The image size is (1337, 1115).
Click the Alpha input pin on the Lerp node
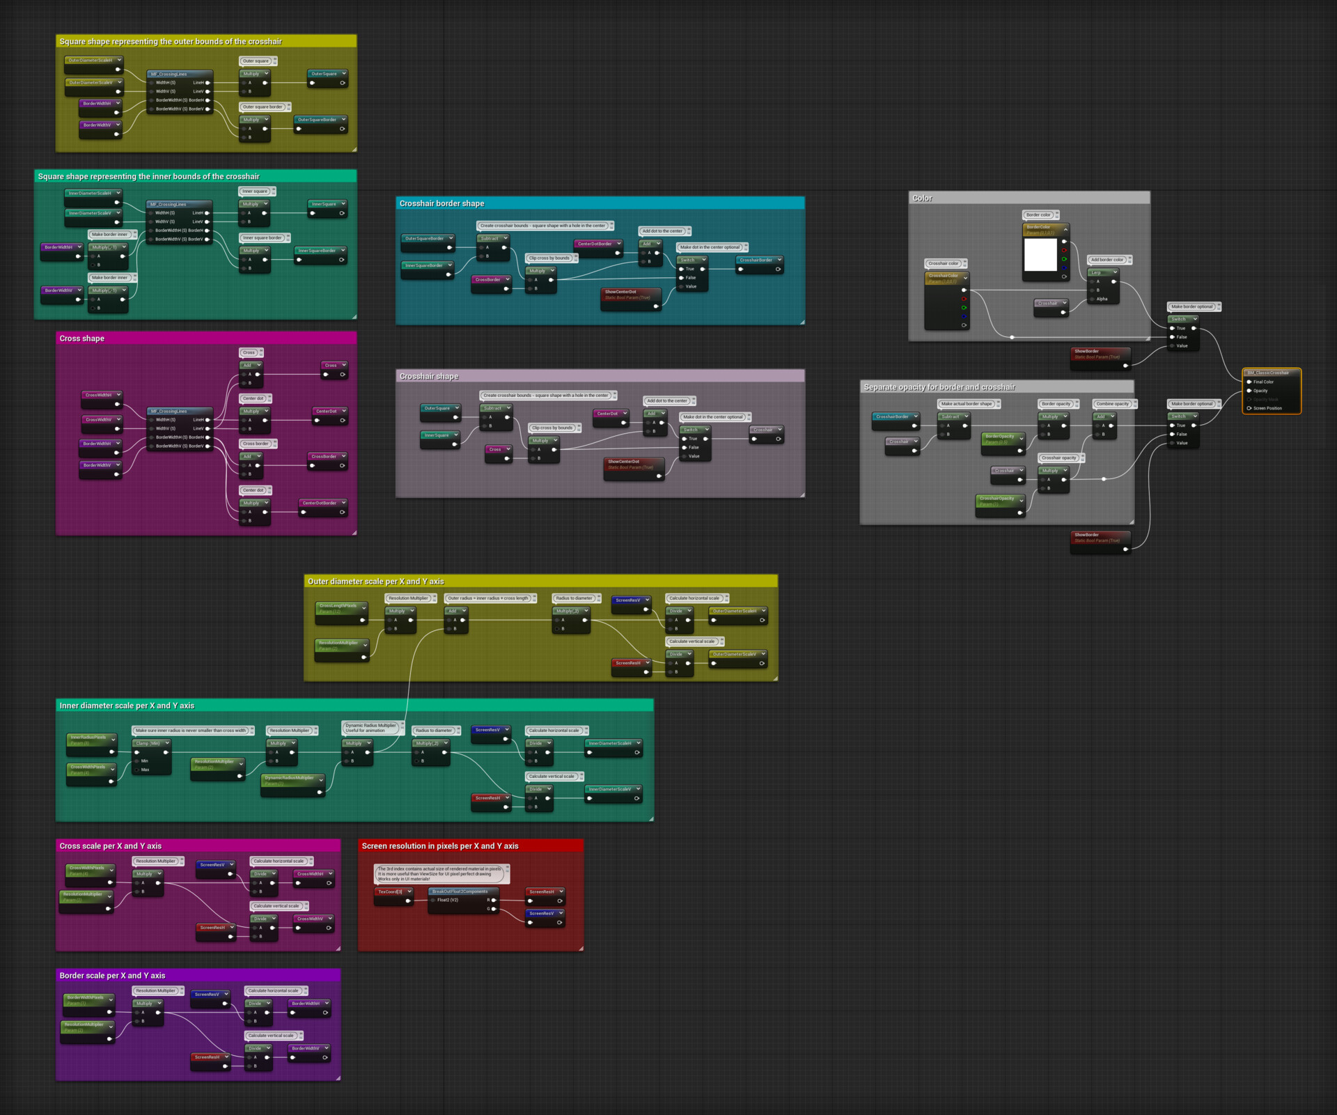coord(1092,299)
